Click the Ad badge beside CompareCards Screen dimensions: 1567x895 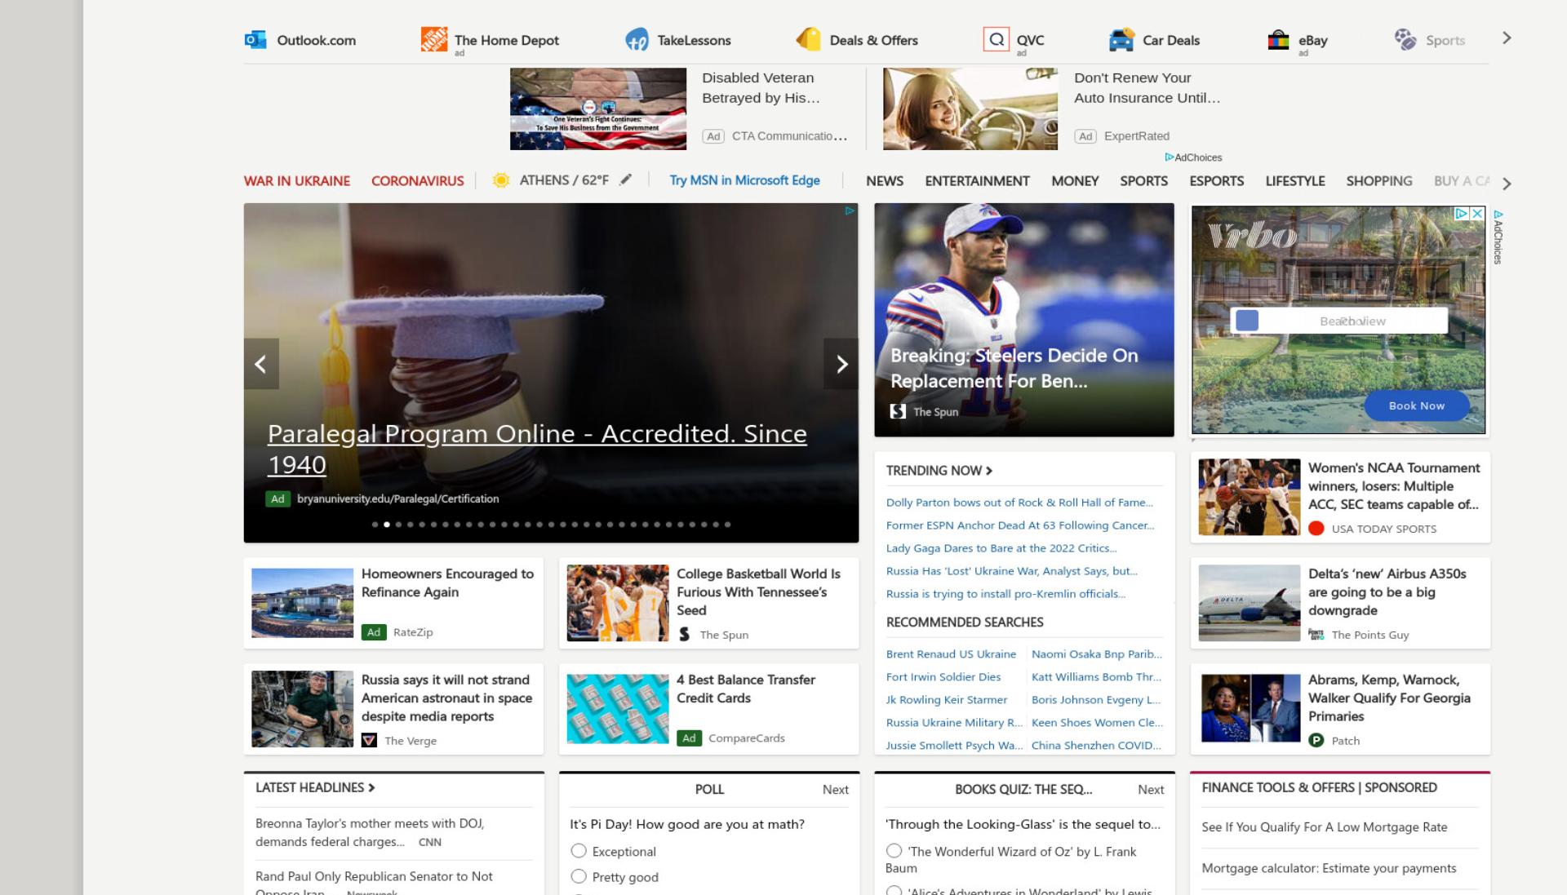pyautogui.click(x=689, y=738)
